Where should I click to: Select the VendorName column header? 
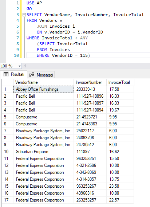click(x=44, y=82)
